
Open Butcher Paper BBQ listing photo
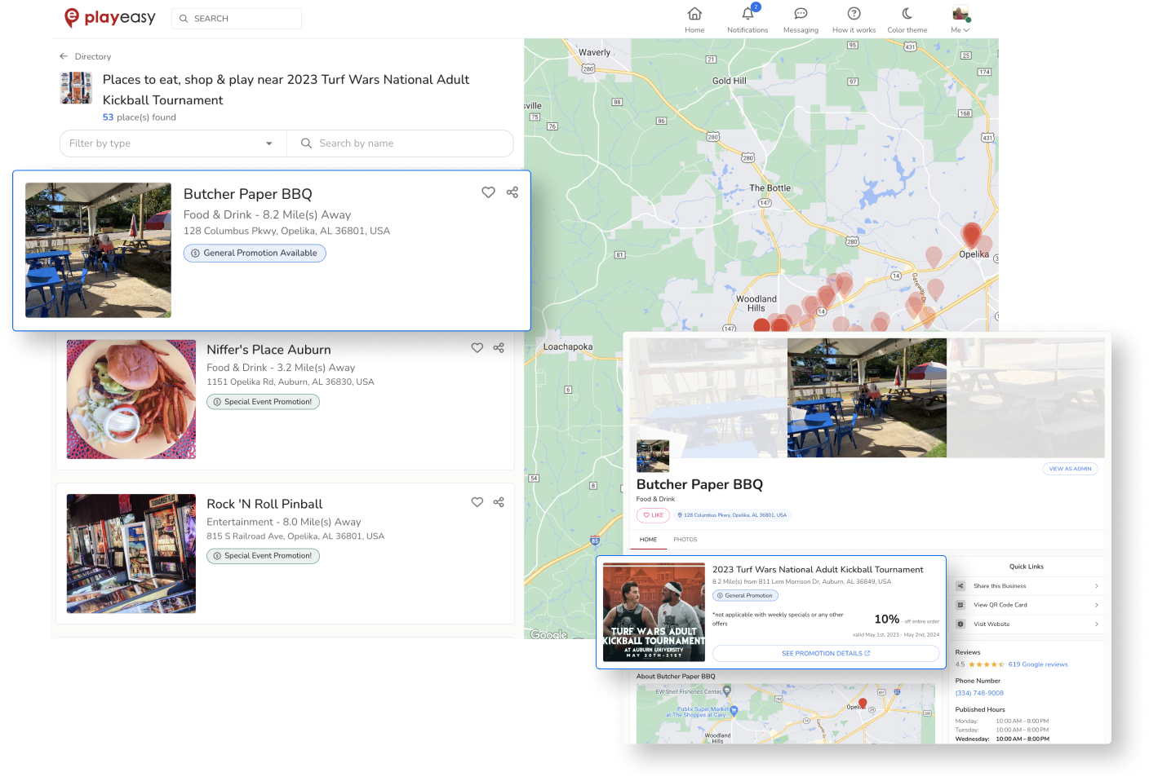click(x=98, y=249)
